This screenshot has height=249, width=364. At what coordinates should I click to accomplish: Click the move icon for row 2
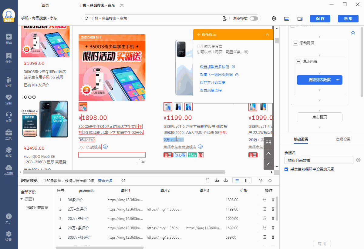pos(265,209)
